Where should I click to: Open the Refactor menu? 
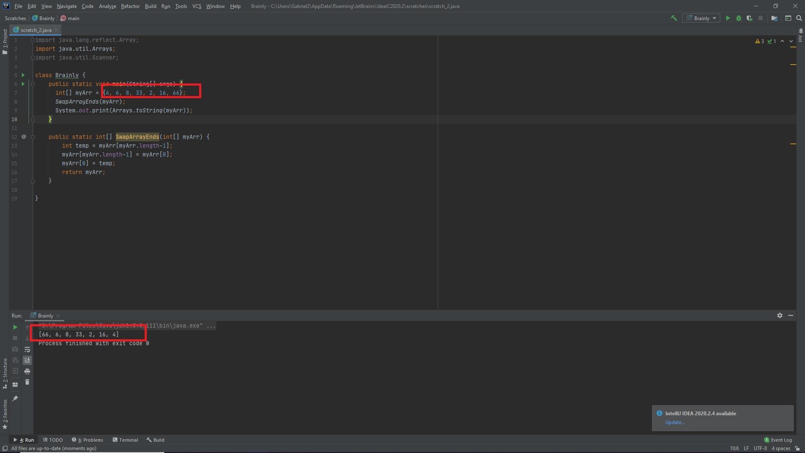click(130, 6)
